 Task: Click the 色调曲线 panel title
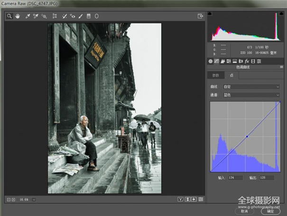point(243,67)
